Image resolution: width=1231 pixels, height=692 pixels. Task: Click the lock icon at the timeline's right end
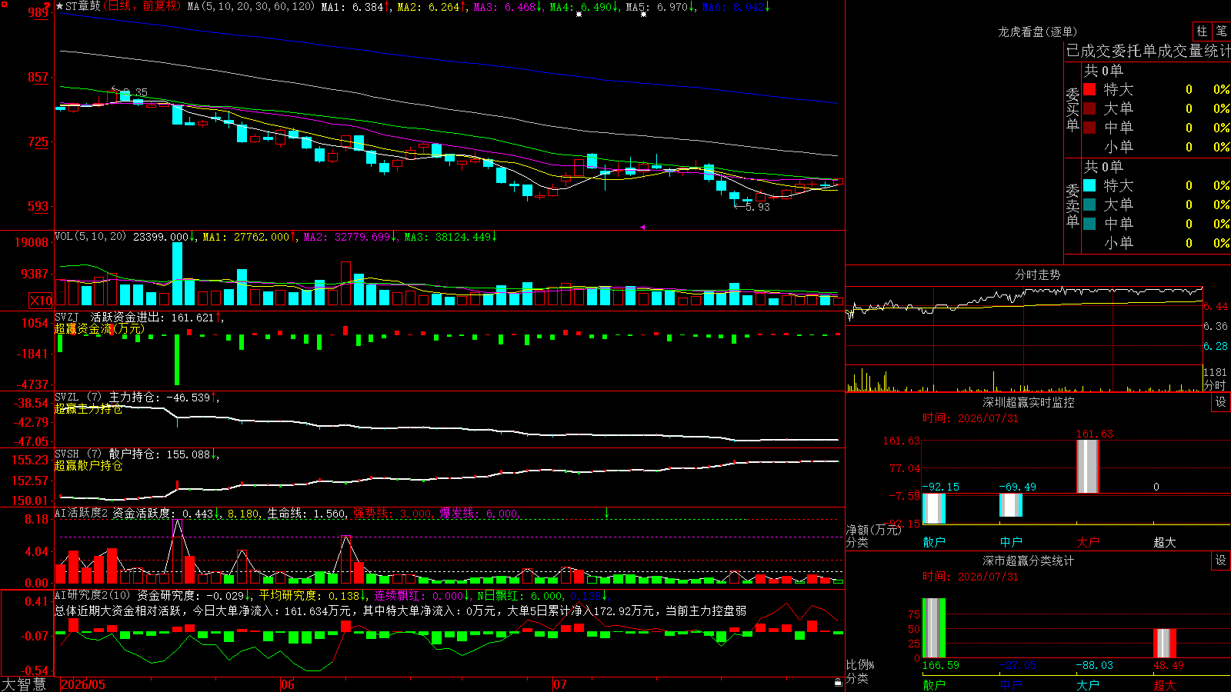click(838, 682)
